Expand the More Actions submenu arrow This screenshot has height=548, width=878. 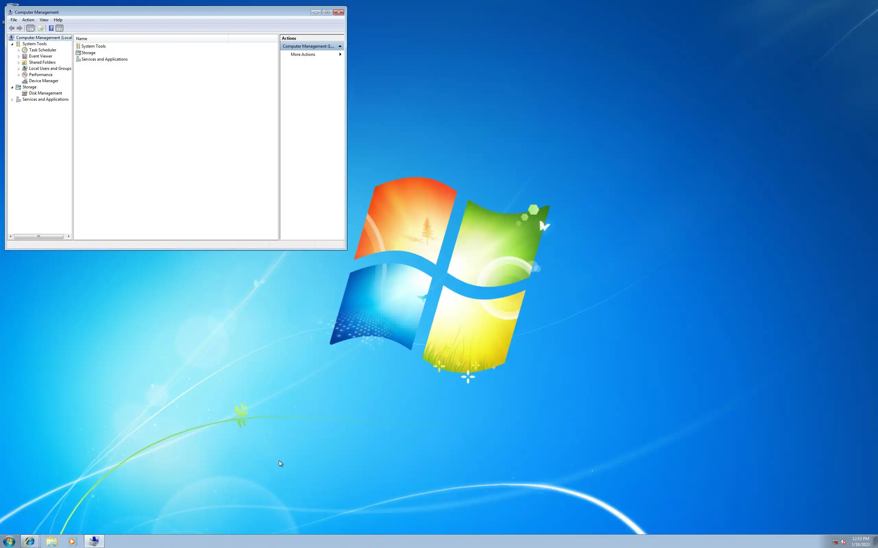coord(340,54)
